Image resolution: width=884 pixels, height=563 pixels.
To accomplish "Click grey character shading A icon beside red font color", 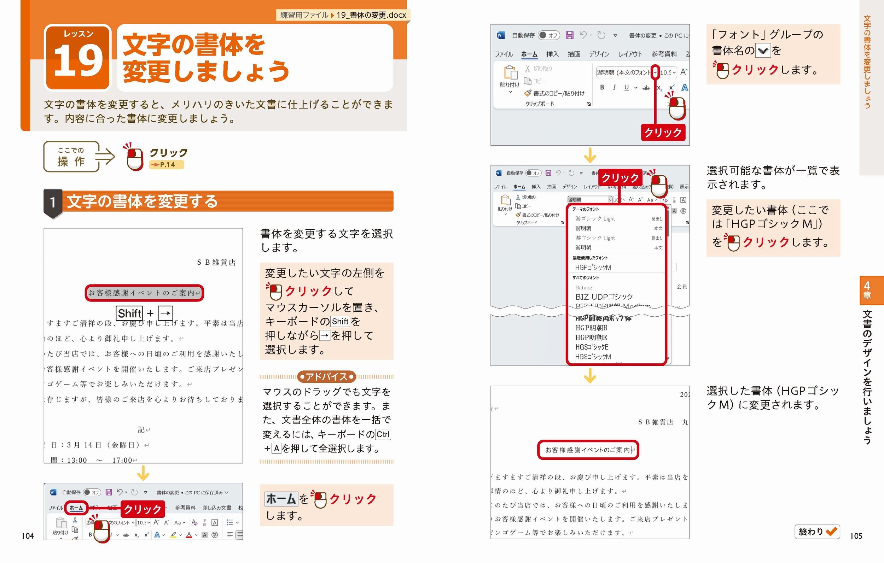I will point(204,535).
